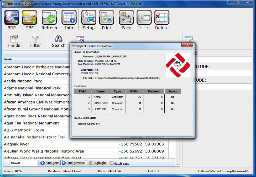Click the disabled Insert record icon

144,20
